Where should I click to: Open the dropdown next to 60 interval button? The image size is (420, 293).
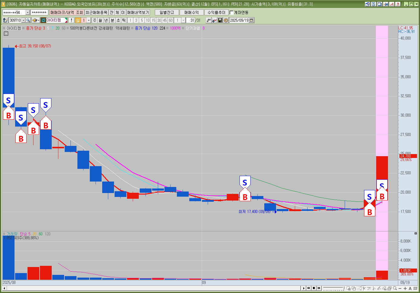click(183, 20)
